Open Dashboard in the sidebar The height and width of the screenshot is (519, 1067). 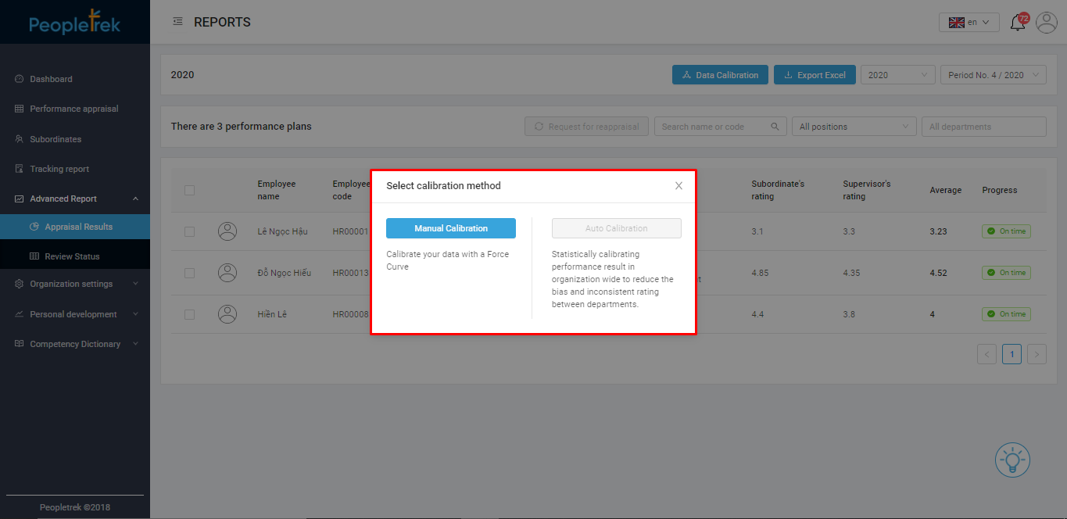(x=51, y=79)
